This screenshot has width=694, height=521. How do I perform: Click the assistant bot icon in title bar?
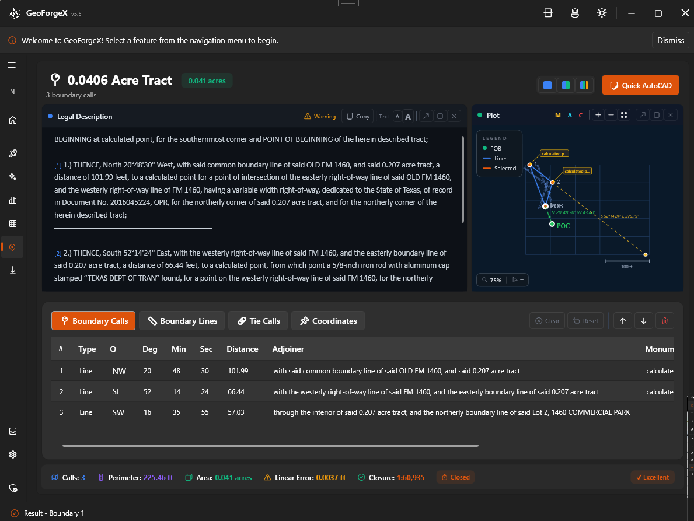(x=574, y=13)
